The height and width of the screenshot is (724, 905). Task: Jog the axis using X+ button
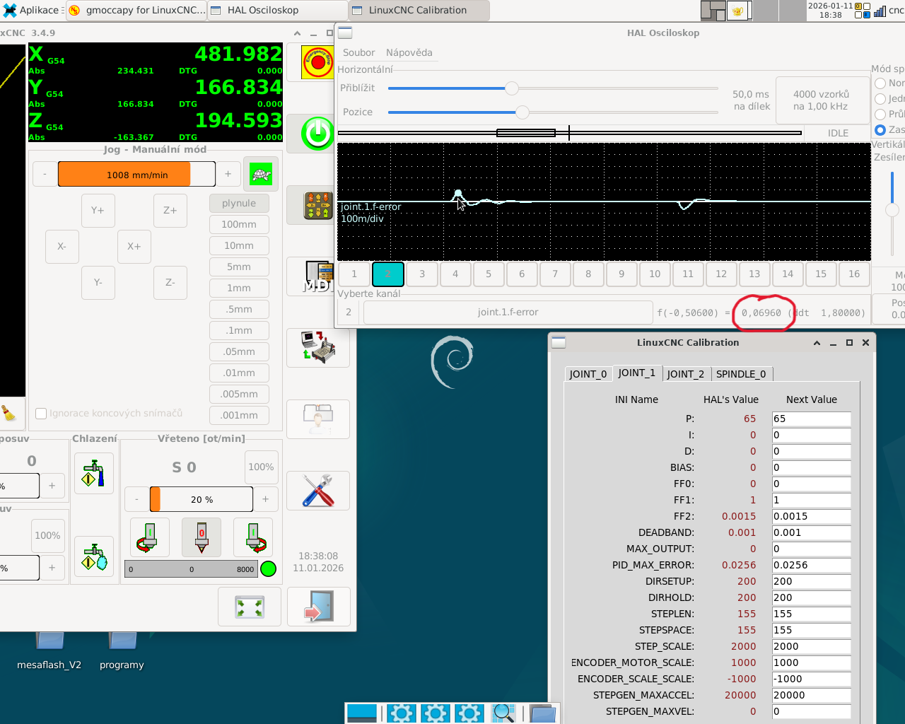[134, 246]
